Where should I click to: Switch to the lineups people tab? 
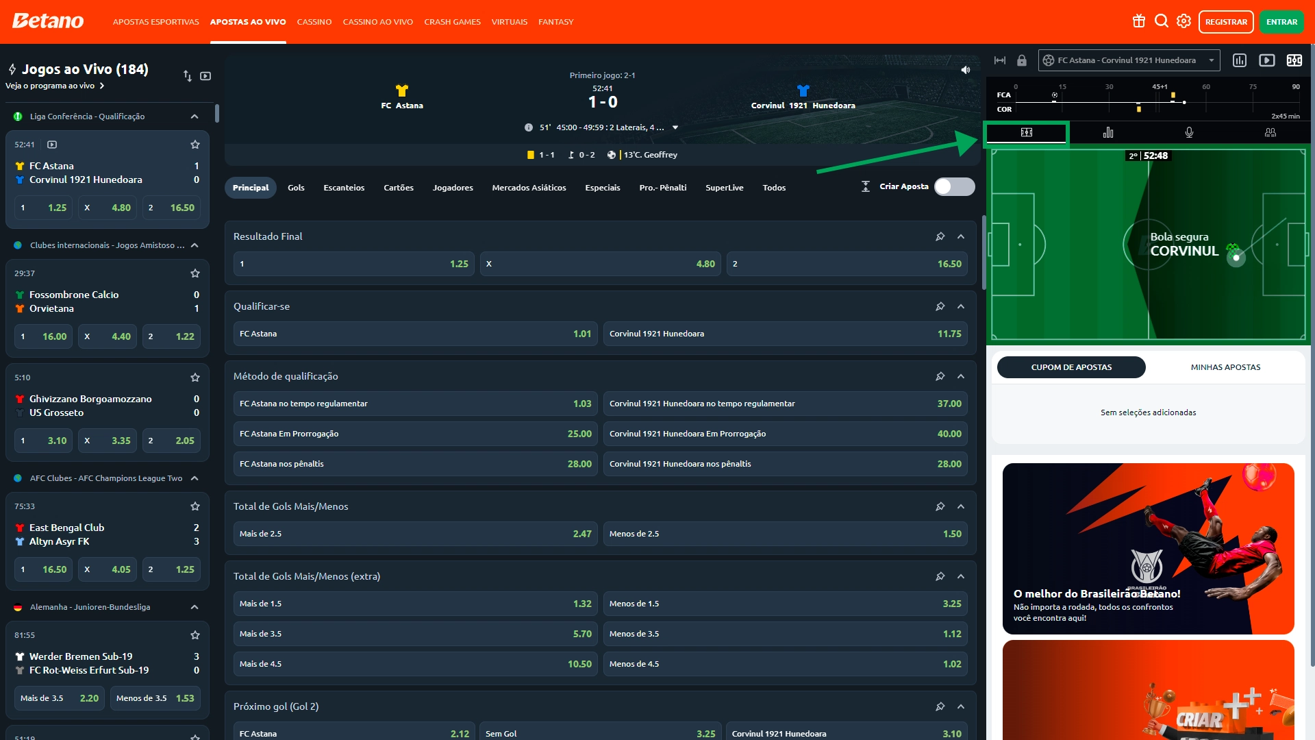[x=1270, y=132]
